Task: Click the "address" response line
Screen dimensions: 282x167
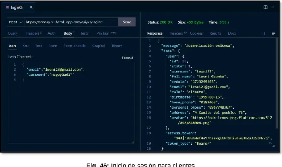Action: pyautogui.click(x=208, y=112)
